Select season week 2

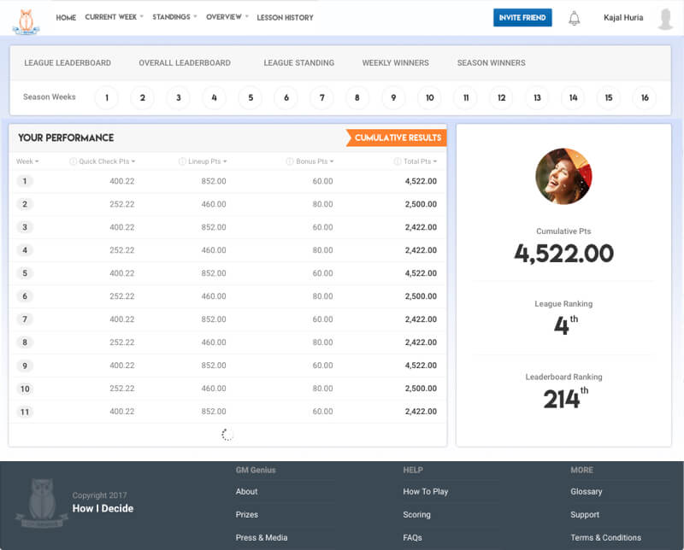(x=142, y=97)
